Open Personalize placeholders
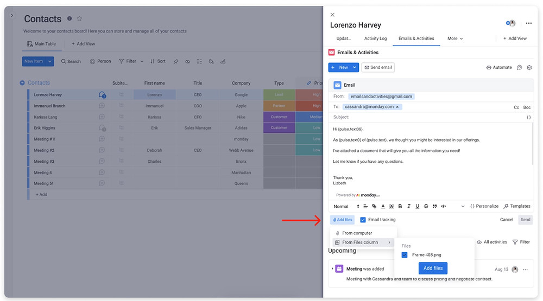 [x=484, y=206]
